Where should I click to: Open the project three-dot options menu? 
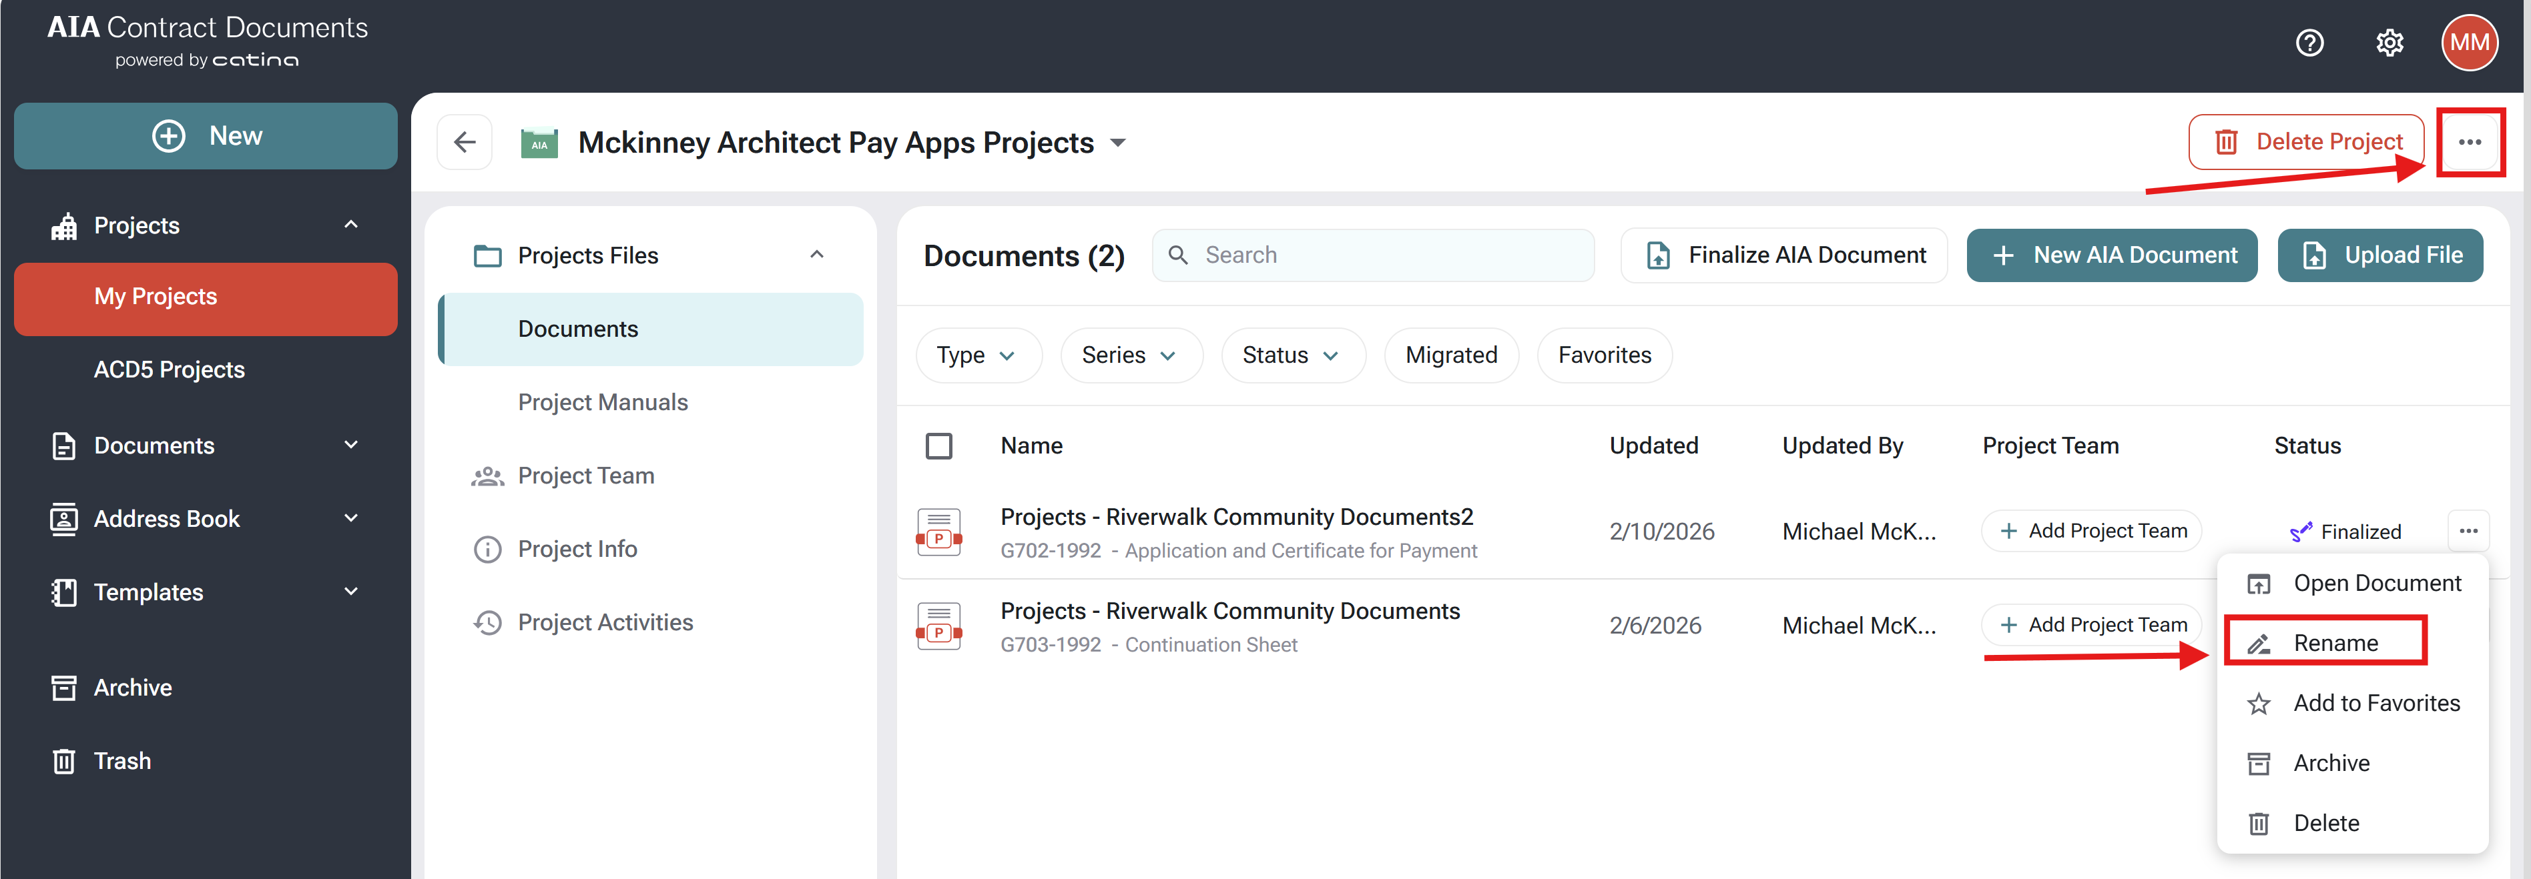point(2469,143)
